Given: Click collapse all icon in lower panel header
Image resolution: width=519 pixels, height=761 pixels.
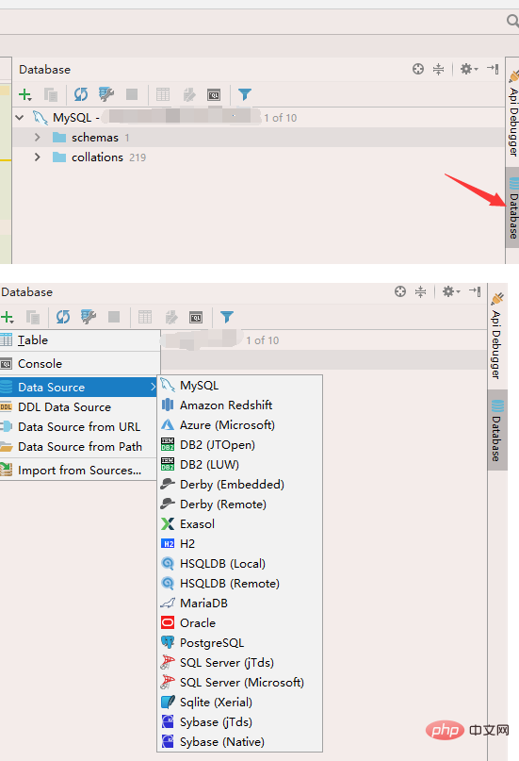Looking at the screenshot, I should 421,291.
